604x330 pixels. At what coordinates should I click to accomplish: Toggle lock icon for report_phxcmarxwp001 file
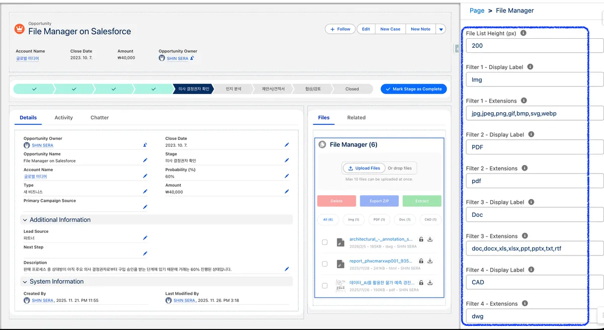pos(421,262)
